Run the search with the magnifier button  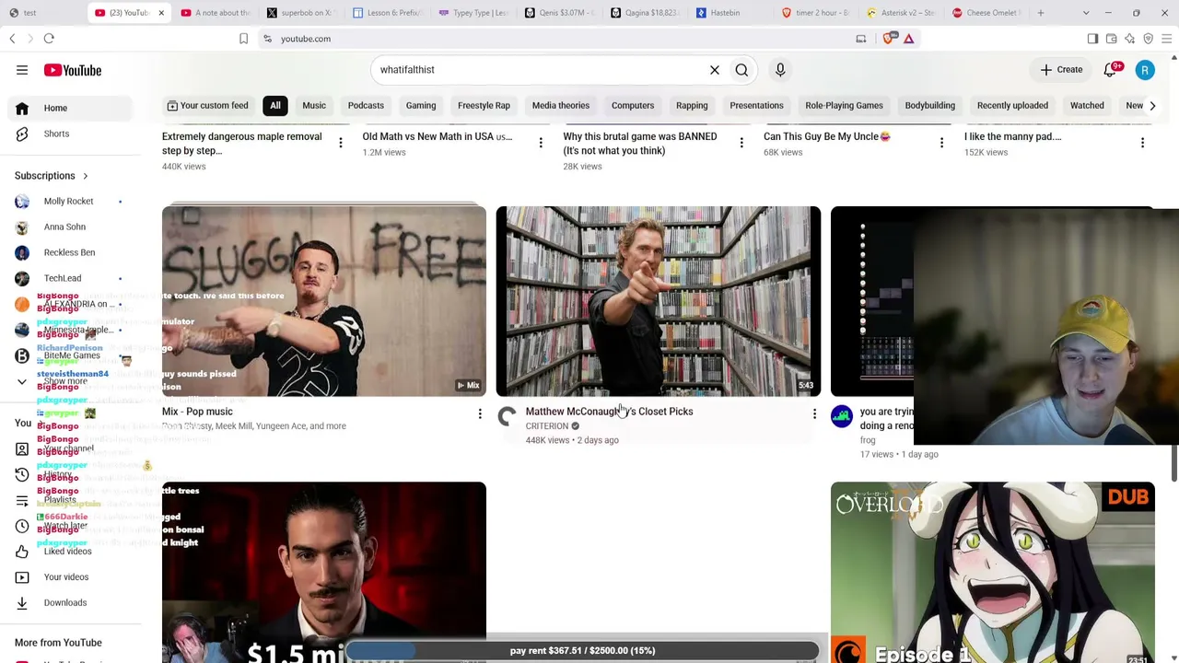coord(741,70)
